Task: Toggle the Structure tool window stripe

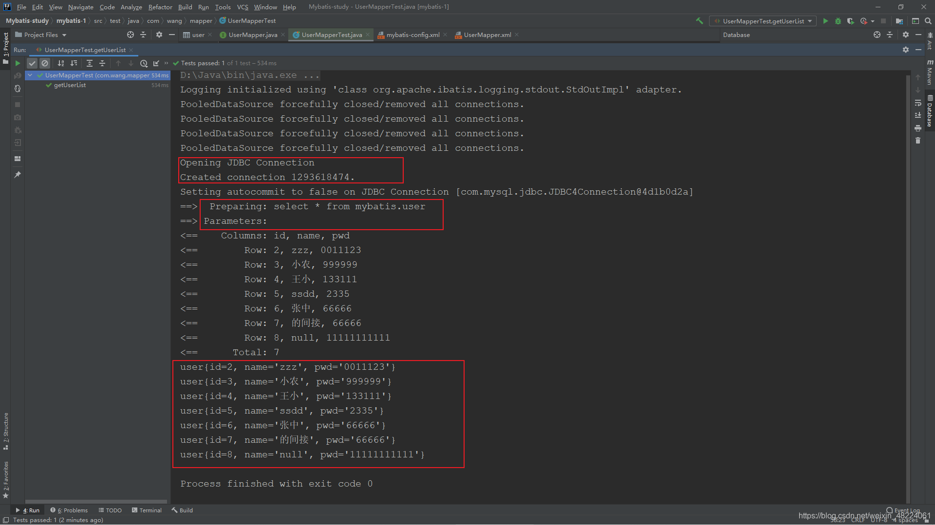Action: [x=6, y=431]
